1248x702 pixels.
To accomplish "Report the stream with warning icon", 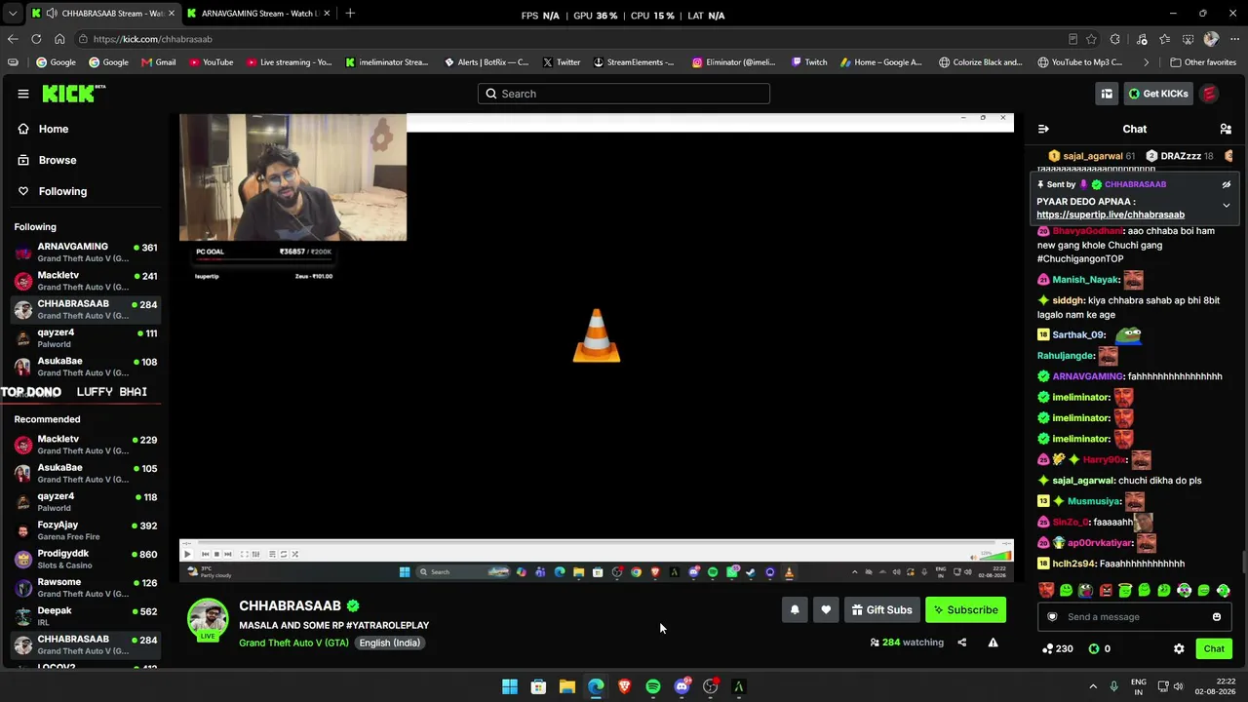I will (993, 643).
